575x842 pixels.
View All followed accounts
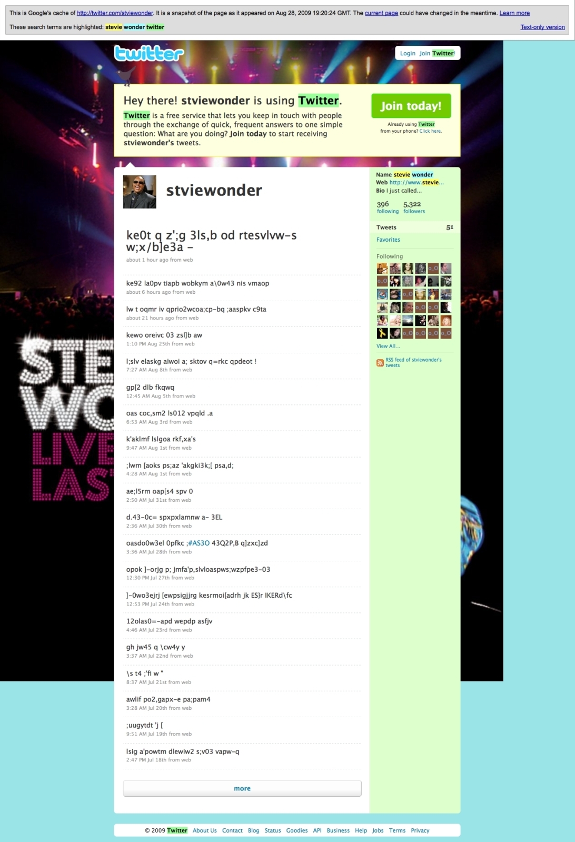388,346
